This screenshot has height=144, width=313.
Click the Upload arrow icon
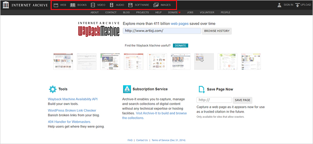pyautogui.click(x=297, y=5)
